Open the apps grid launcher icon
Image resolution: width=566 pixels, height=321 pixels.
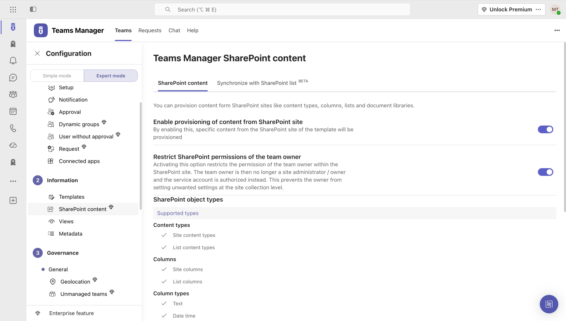pyautogui.click(x=13, y=9)
